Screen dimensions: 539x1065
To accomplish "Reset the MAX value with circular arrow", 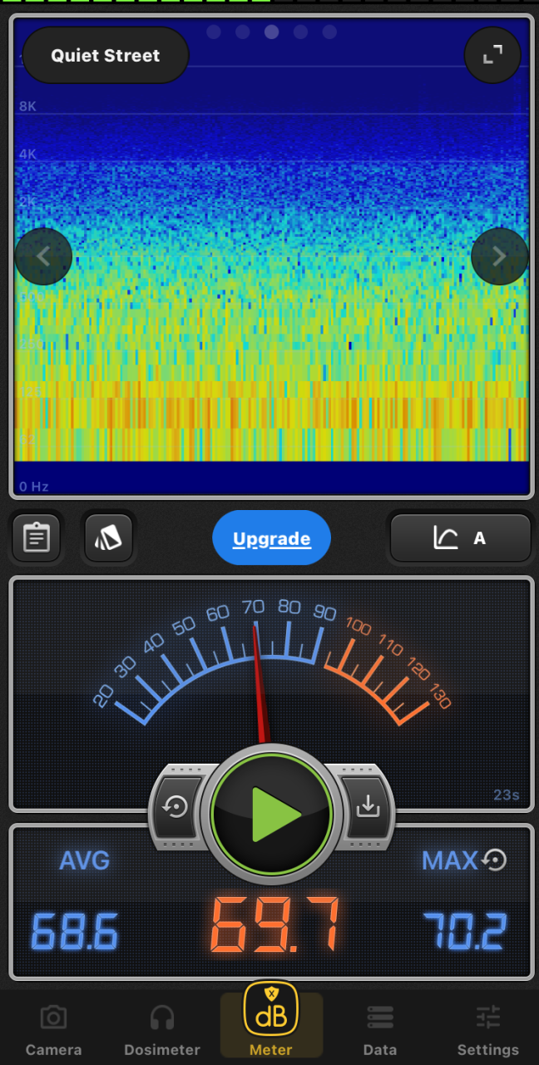I will 495,859.
